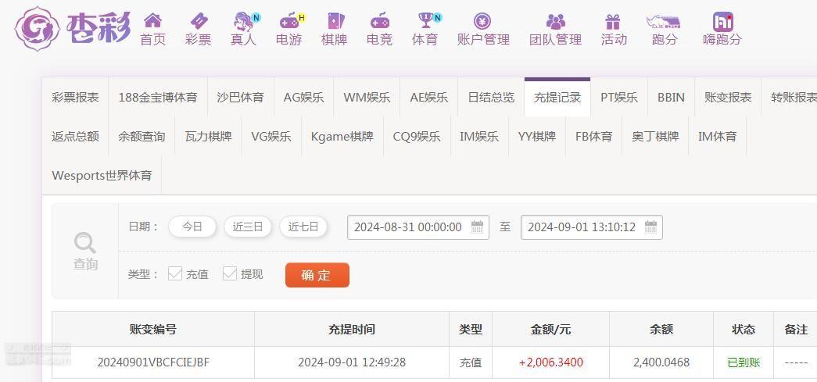Switch to AE娱乐 tab
The height and width of the screenshot is (382, 817).
428,98
